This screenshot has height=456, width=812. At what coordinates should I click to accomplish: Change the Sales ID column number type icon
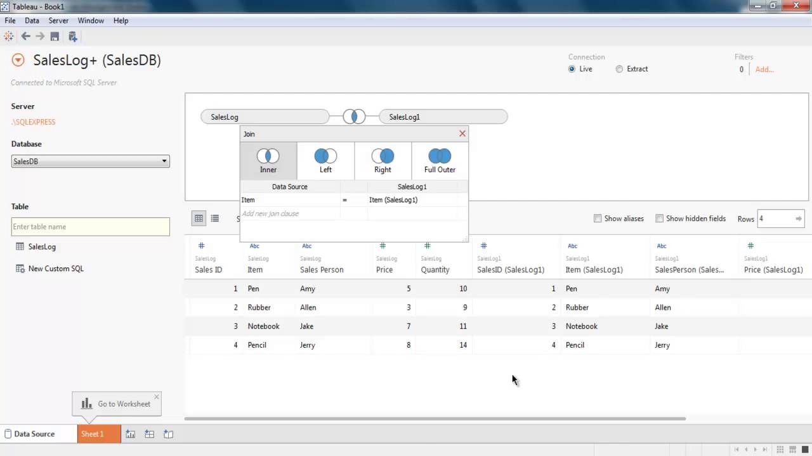202,246
